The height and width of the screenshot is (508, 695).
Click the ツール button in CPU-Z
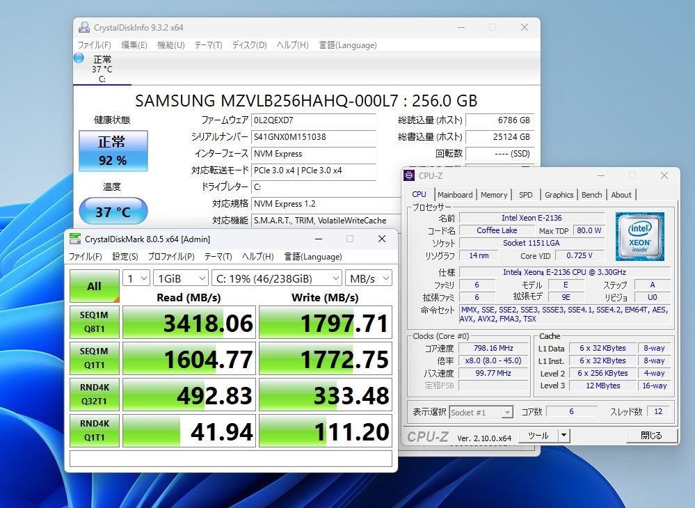tap(538, 436)
